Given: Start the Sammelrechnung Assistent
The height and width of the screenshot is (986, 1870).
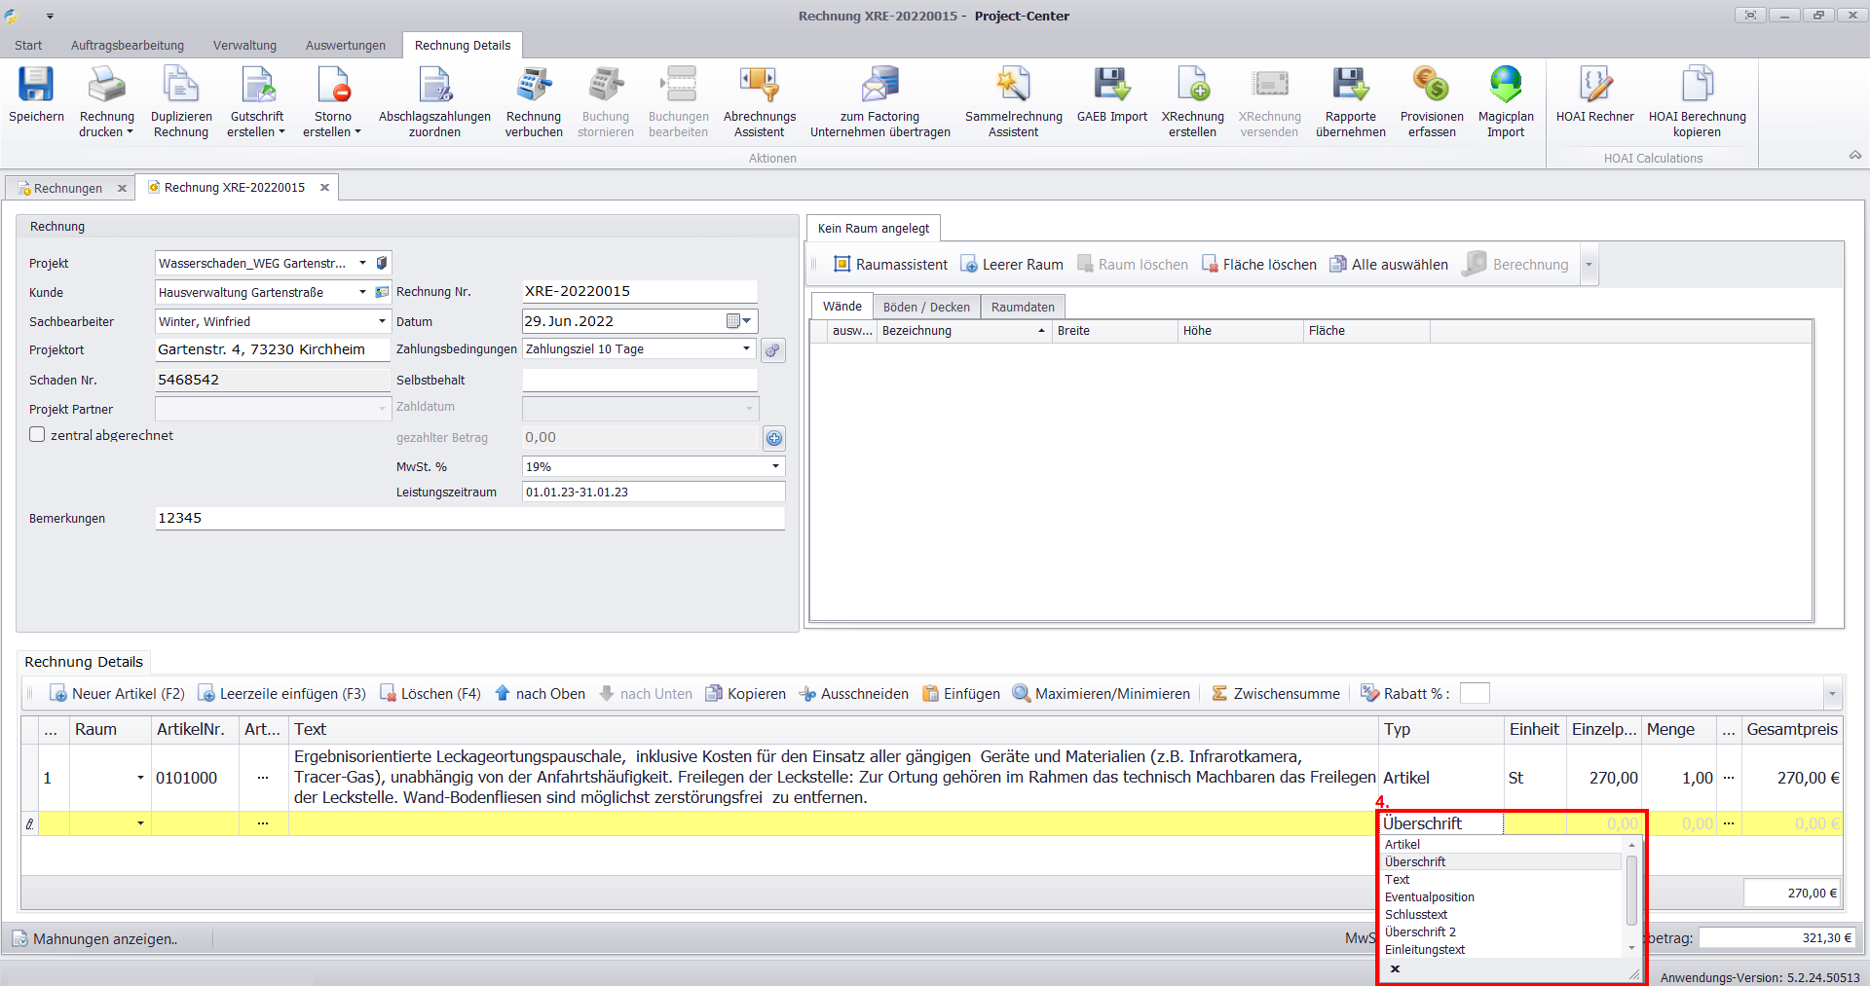Looking at the screenshot, I should point(1013,86).
